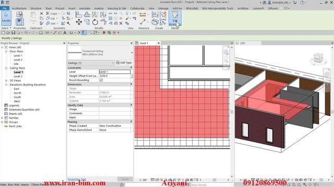
Task: Collapse the Floor Plans tree node
Action: click(6, 51)
